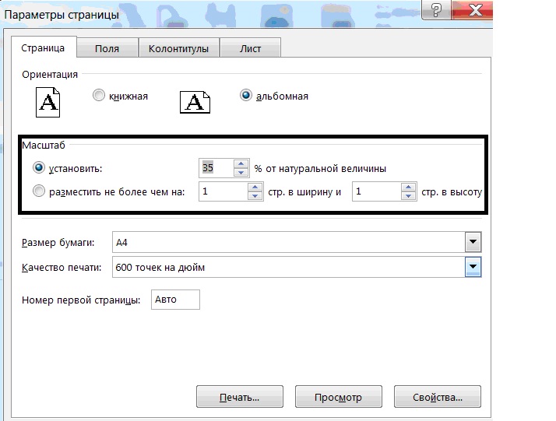
Task: Decrease the scale percentage with down arrow
Action: [241, 172]
